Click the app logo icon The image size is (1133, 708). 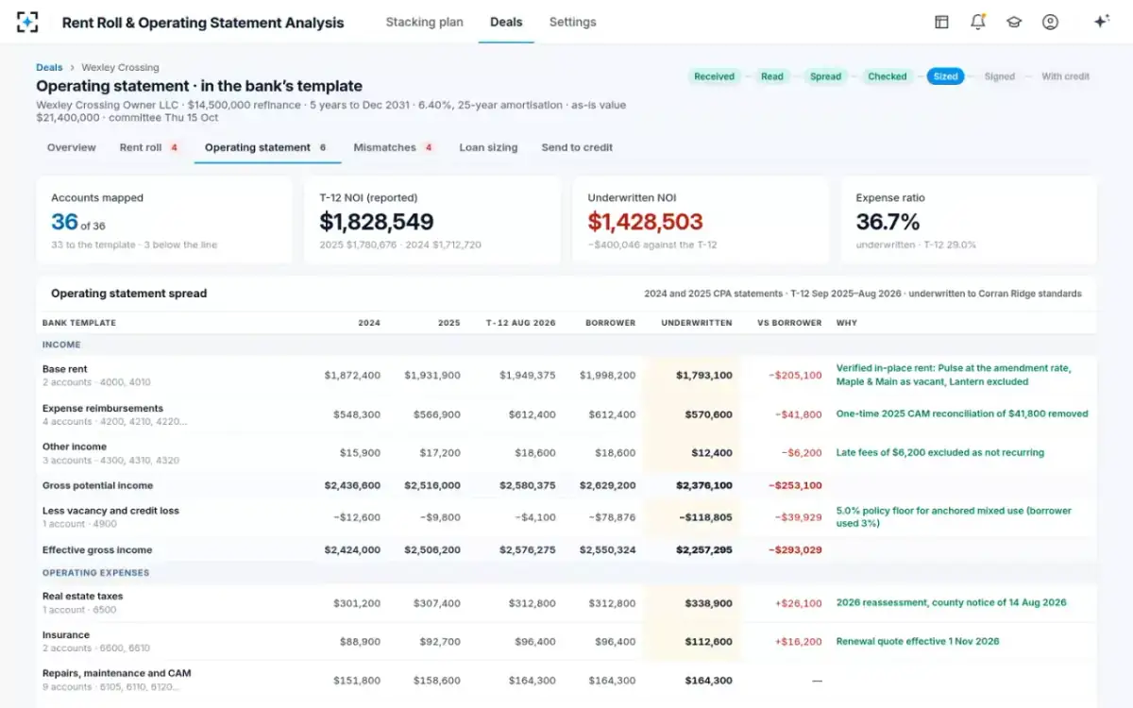[27, 22]
